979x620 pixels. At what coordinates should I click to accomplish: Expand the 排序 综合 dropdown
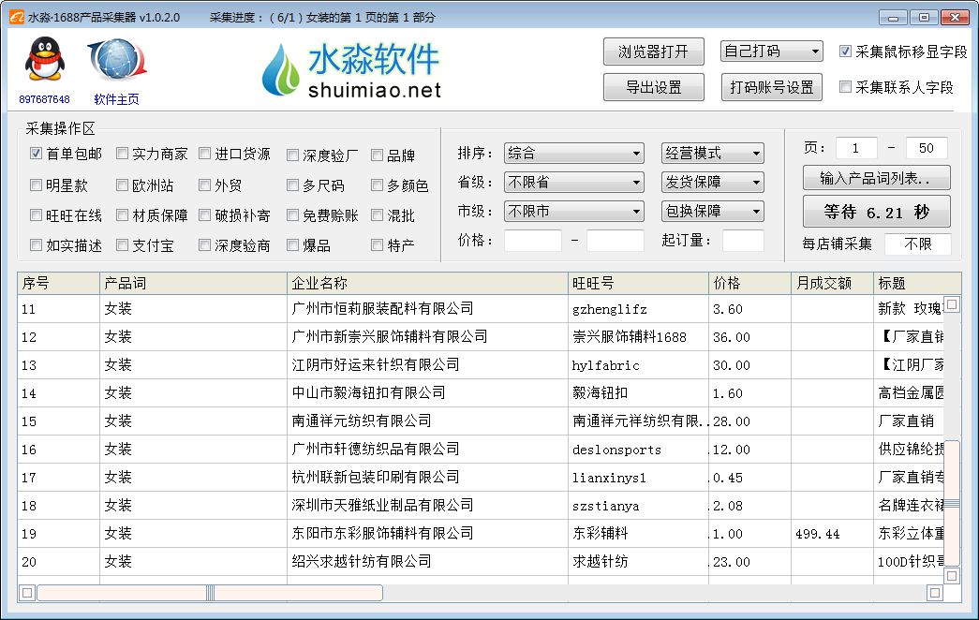573,153
